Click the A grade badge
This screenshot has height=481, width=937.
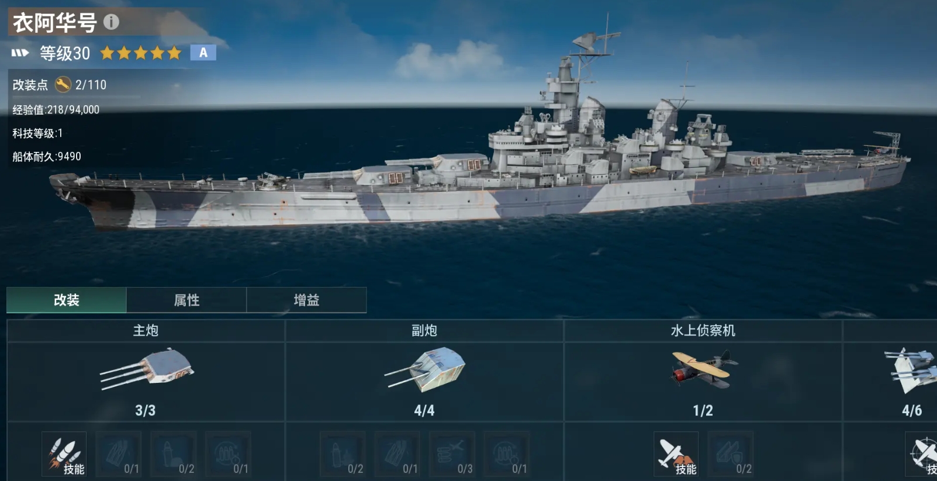(203, 53)
